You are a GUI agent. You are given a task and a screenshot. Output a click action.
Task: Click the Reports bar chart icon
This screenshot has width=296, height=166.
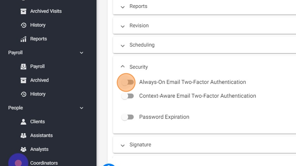(x=23, y=39)
